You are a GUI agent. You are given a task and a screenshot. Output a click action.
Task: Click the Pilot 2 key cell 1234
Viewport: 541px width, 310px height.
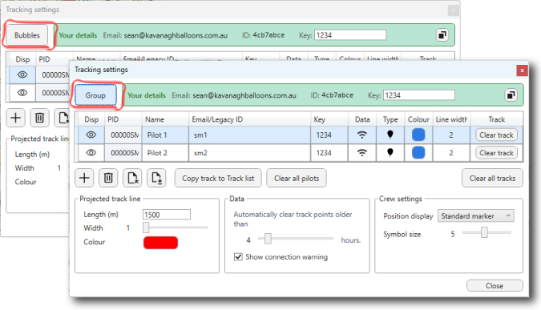[329, 153]
